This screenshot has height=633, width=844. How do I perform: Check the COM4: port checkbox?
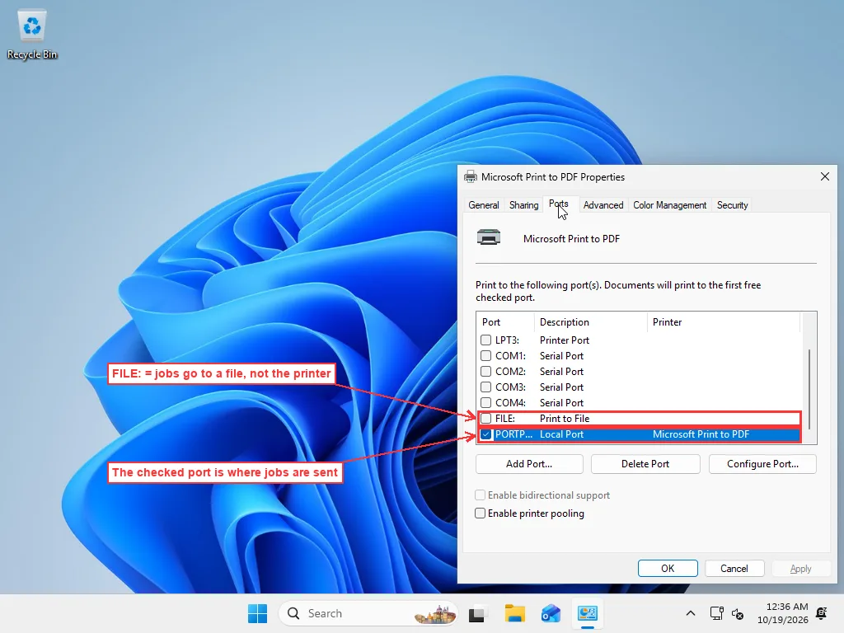coord(485,402)
